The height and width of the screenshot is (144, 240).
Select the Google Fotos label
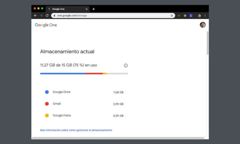click(x=62, y=115)
